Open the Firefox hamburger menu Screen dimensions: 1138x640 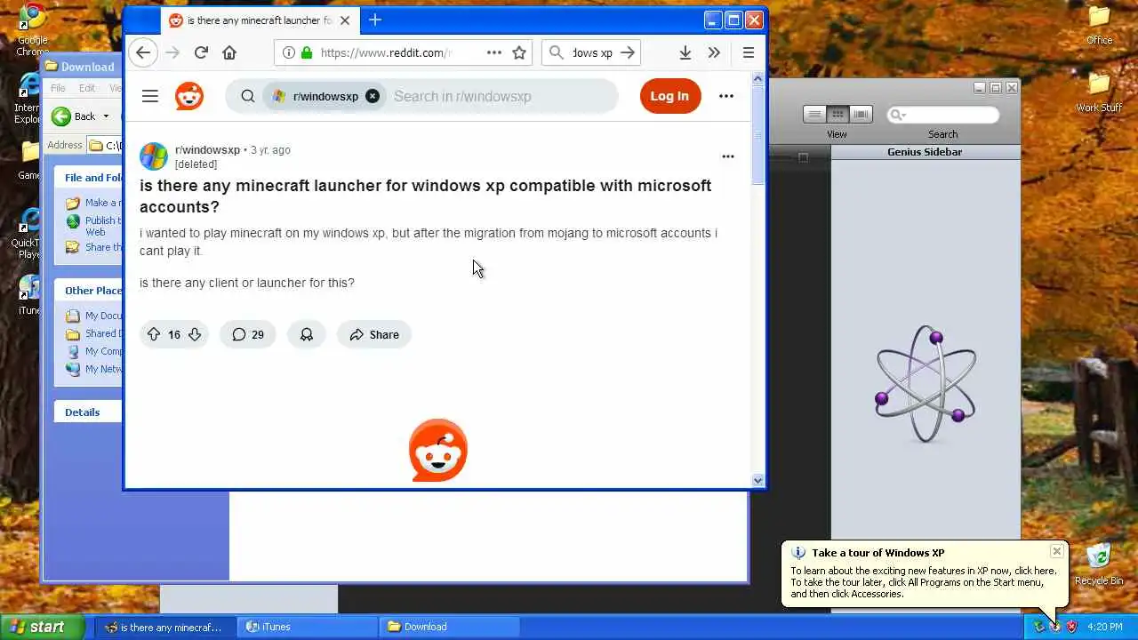point(749,52)
